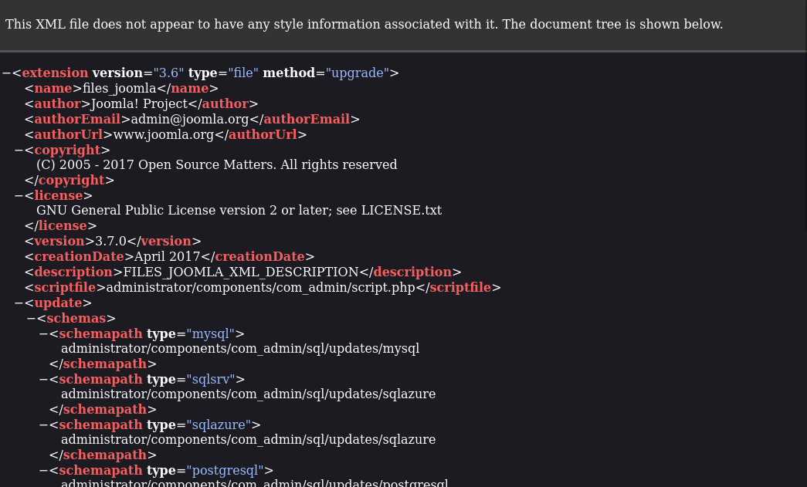Collapse the license element
This screenshot has width=807, height=487.
[19, 196]
